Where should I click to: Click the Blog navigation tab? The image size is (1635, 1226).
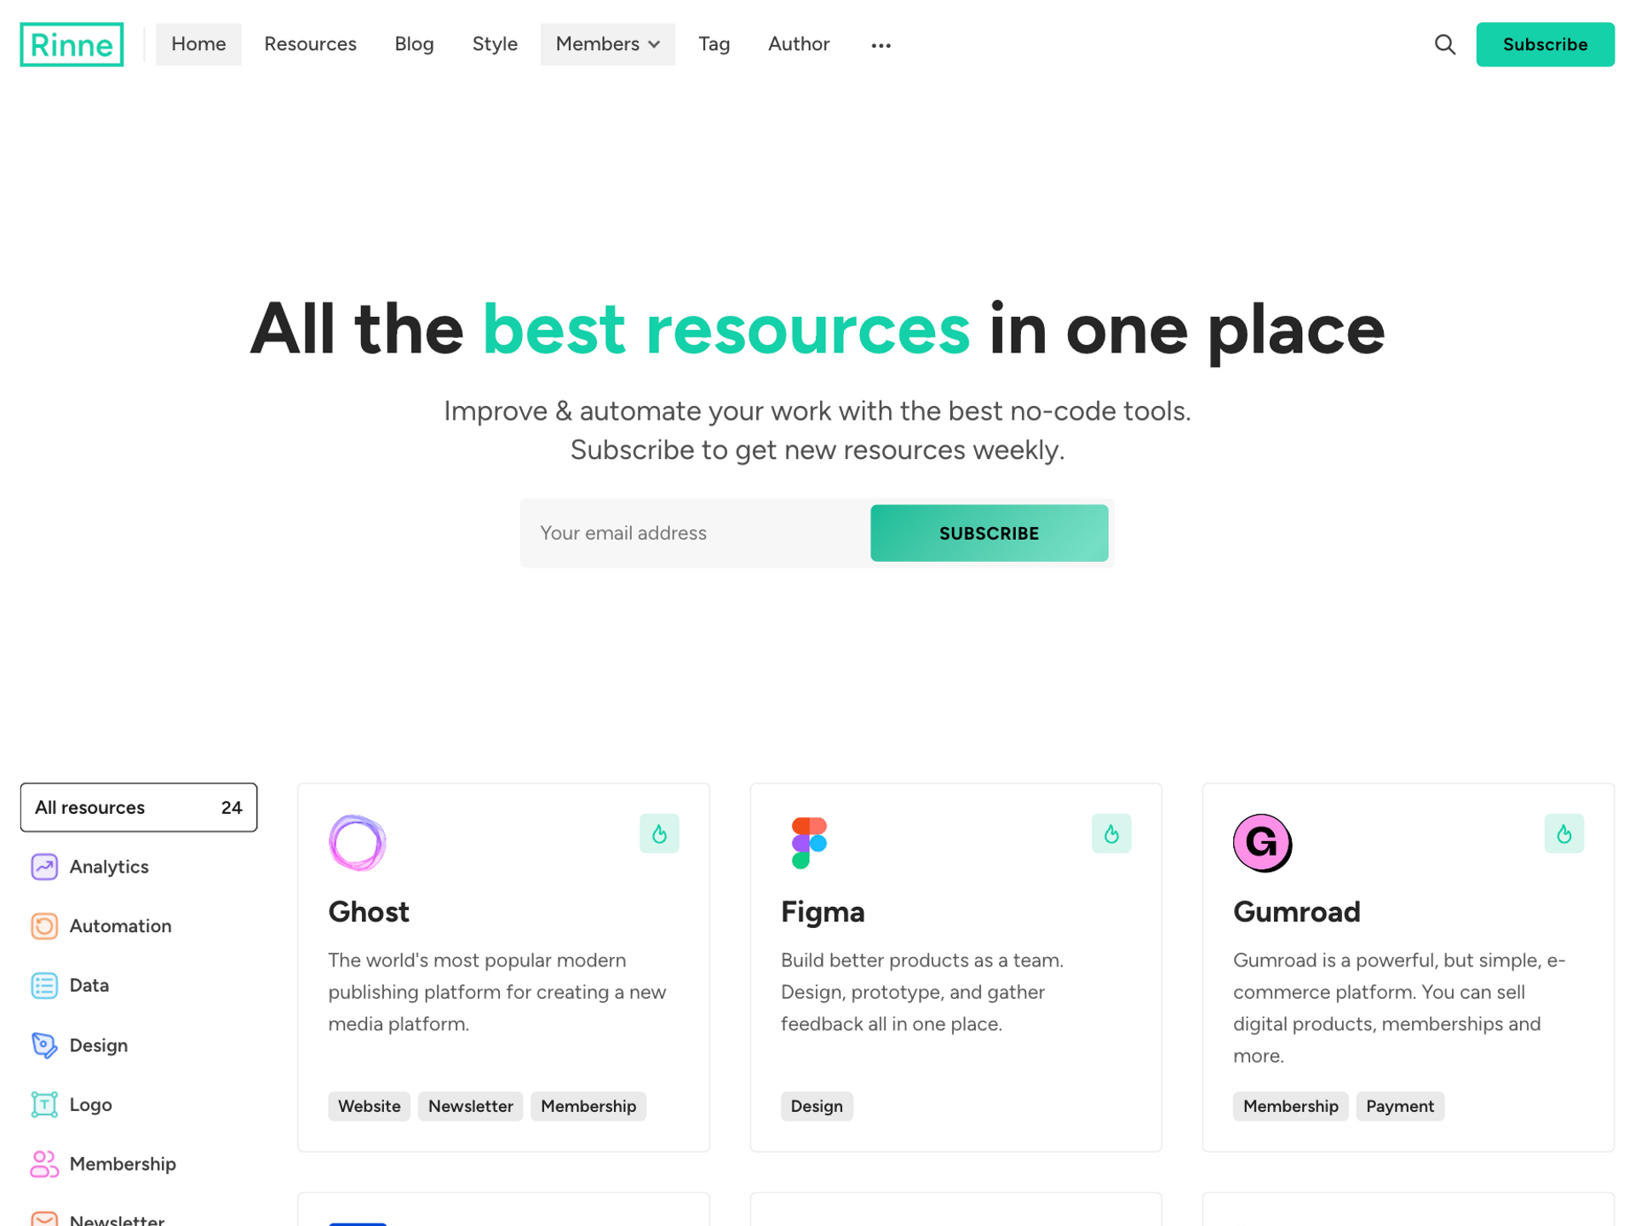coord(413,43)
